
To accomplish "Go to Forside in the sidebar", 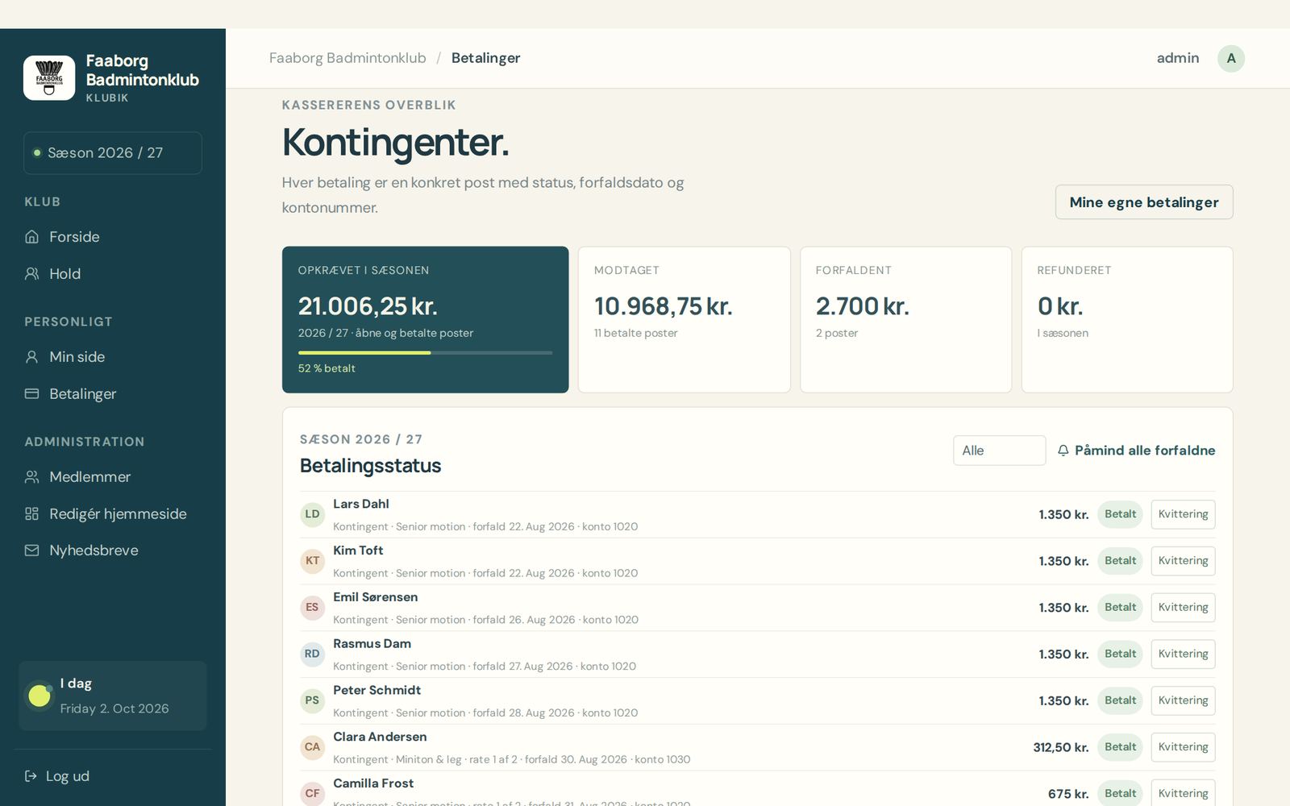I will (113, 237).
